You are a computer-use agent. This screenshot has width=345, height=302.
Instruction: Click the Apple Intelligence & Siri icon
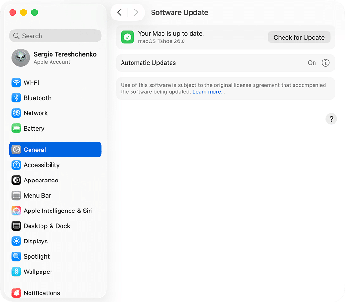17,211
